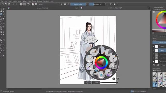This screenshot has width=166, height=93.
Task: Click the Save document icon
Action: (x=9, y=4)
